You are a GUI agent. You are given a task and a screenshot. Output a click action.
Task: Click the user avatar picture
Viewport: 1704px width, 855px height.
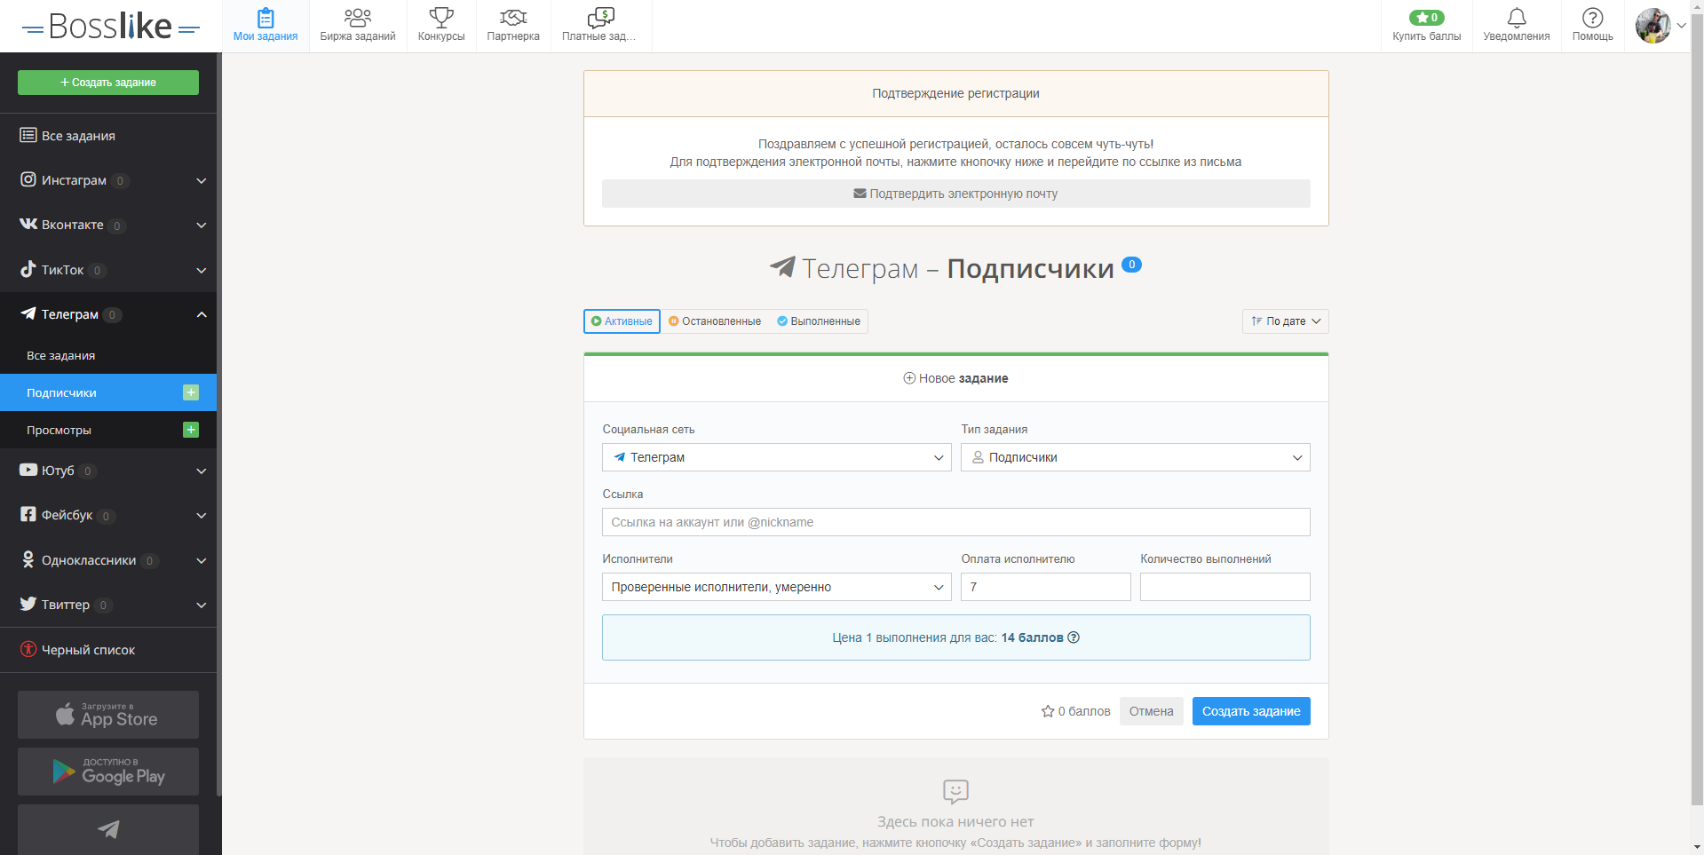[1653, 26]
